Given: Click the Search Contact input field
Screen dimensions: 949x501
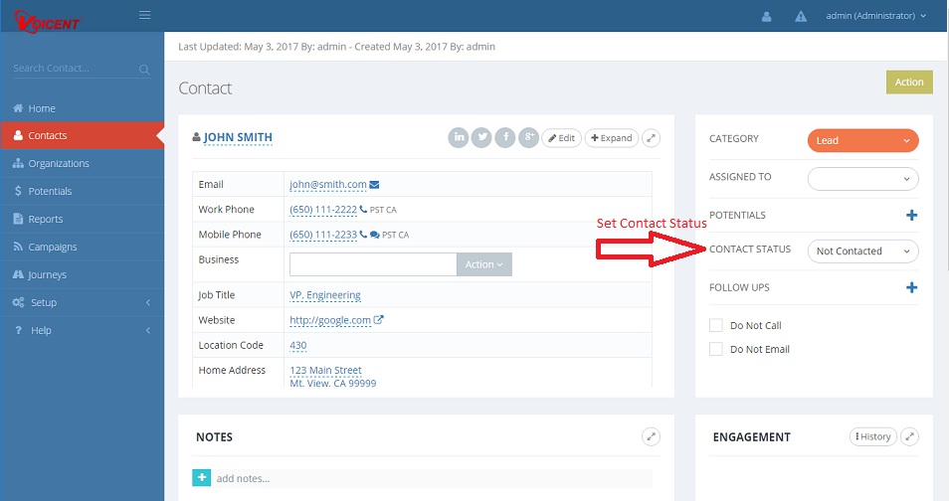Looking at the screenshot, I should pyautogui.click(x=74, y=69).
